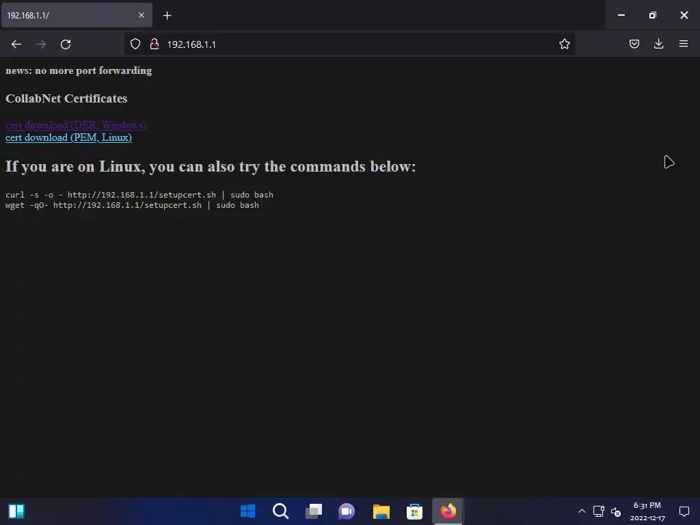Close the 192.168.1.1/ tab
Viewport: 700px width, 525px height.
(142, 15)
